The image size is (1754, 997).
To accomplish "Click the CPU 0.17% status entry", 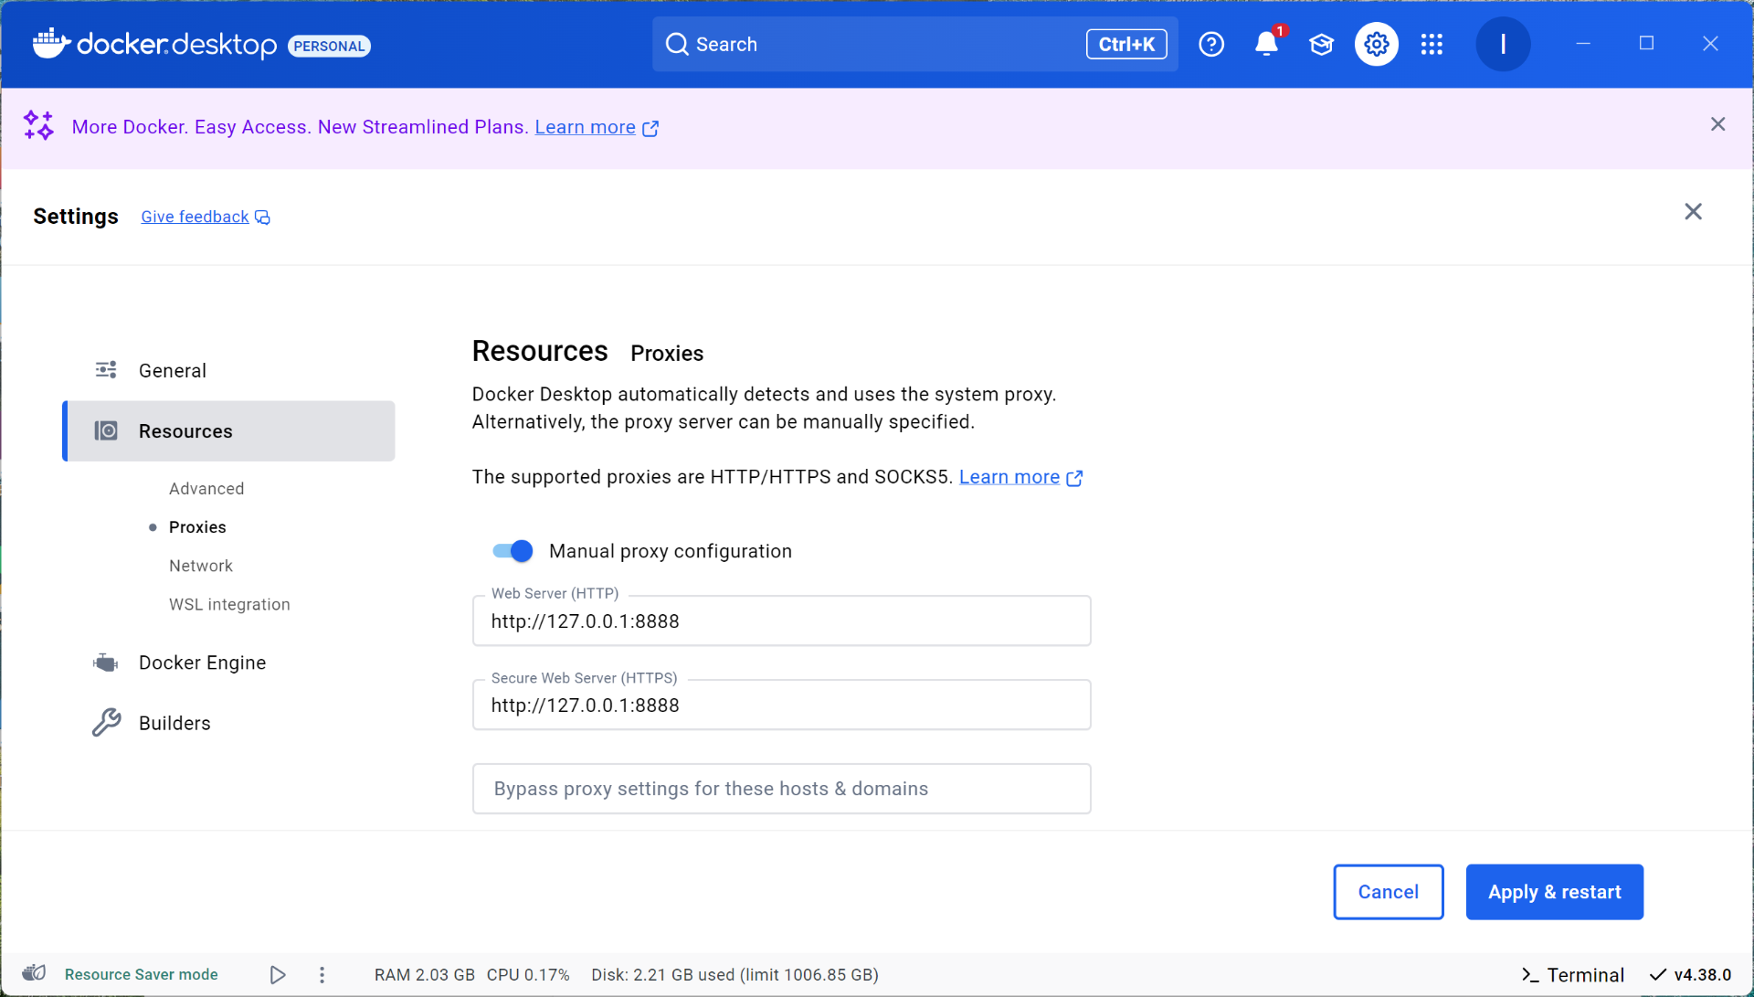I will [x=528, y=975].
